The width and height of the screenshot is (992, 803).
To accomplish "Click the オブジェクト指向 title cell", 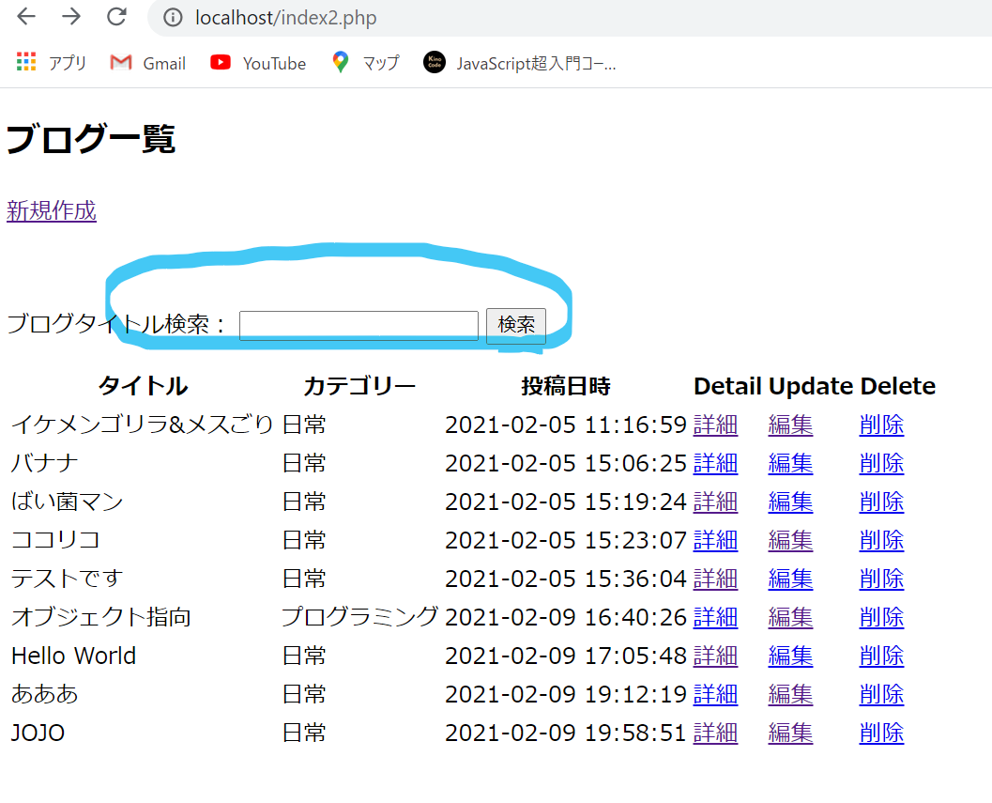I will pos(101,617).
